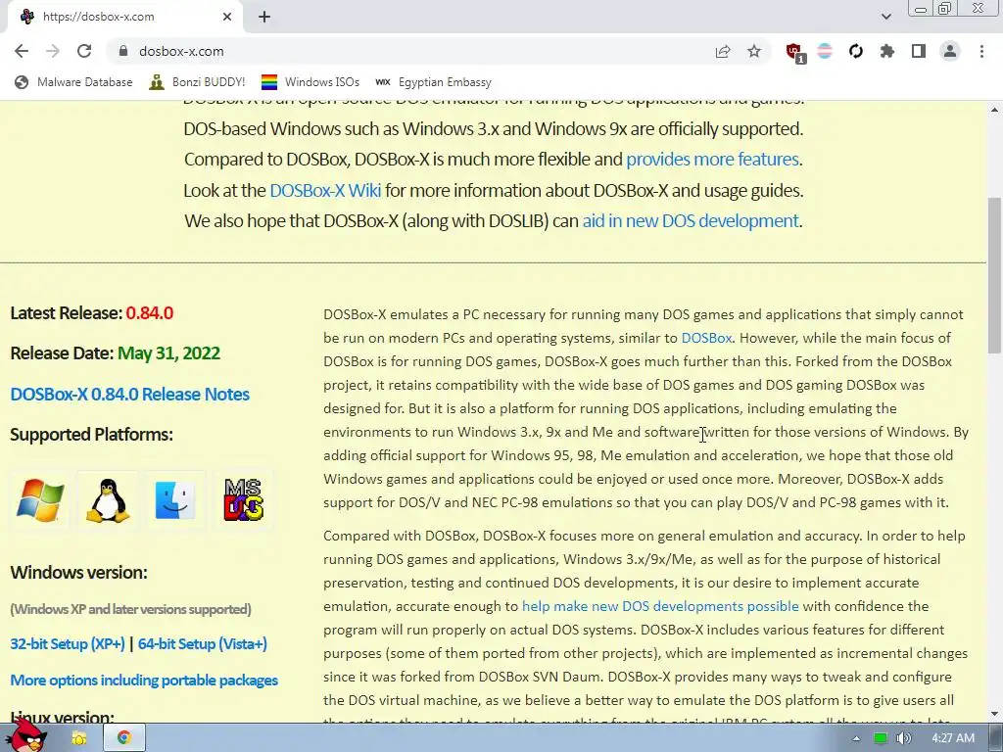Open the Windows ISOs bookmark

(310, 82)
